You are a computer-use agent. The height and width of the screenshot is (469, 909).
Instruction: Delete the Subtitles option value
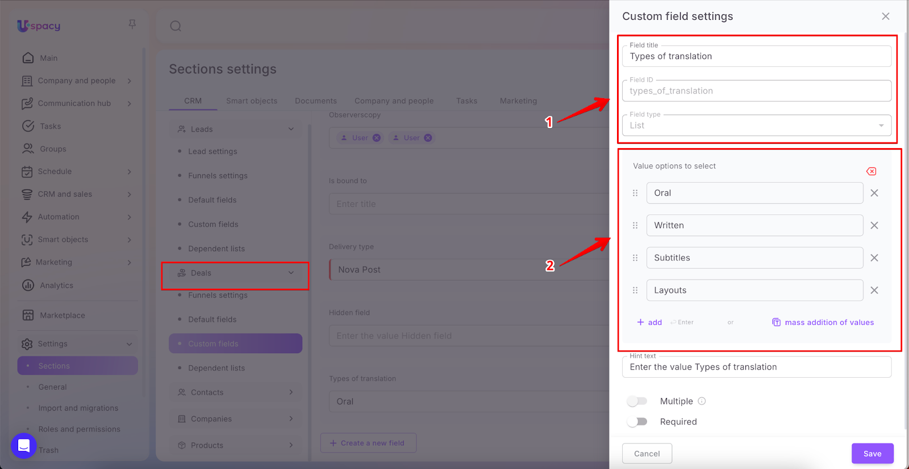coord(874,258)
